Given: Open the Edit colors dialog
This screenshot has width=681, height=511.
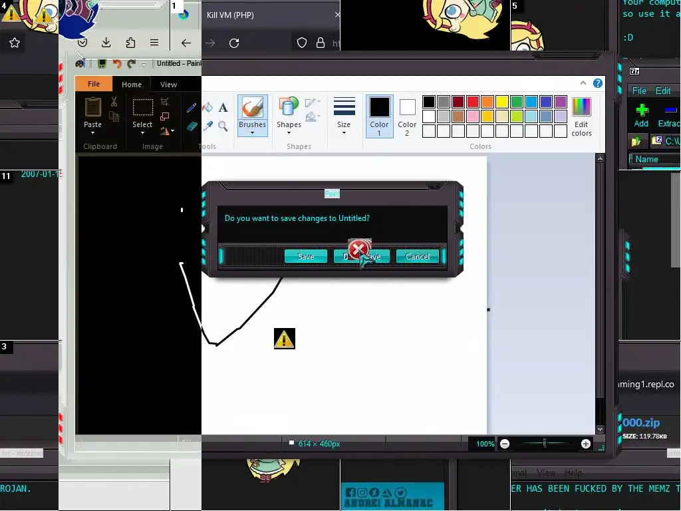Looking at the screenshot, I should pyautogui.click(x=581, y=116).
